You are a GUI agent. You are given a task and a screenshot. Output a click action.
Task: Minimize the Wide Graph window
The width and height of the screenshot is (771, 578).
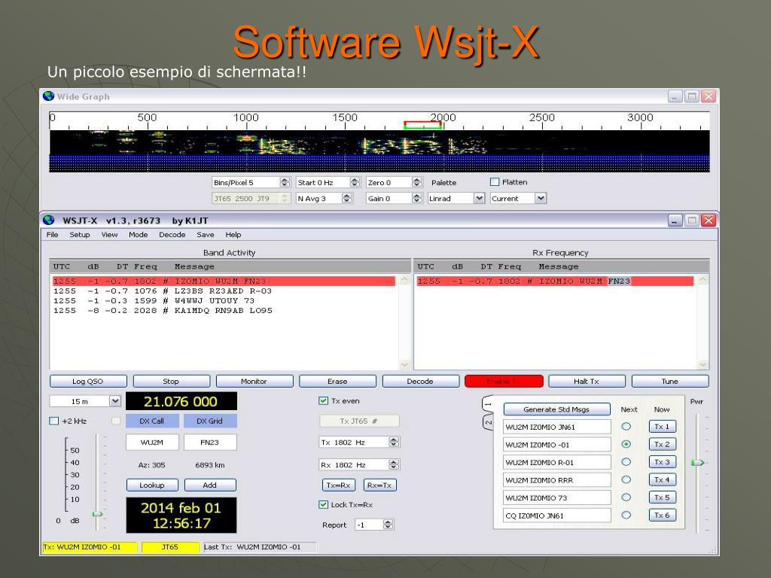point(675,96)
